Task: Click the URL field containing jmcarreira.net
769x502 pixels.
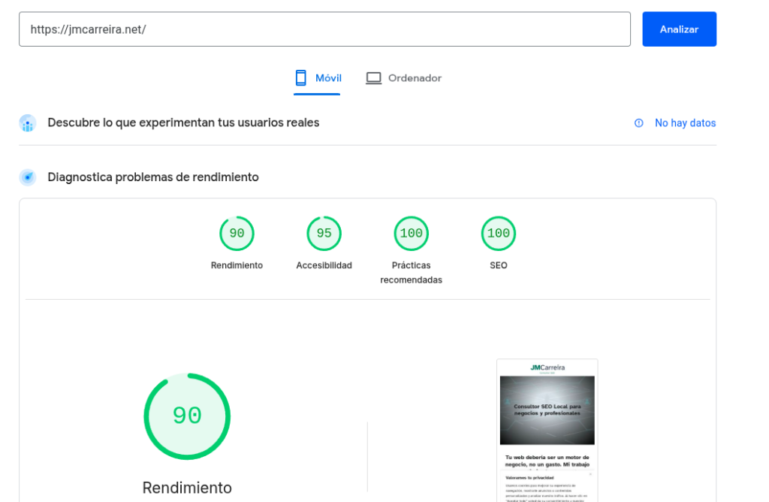Action: (325, 29)
